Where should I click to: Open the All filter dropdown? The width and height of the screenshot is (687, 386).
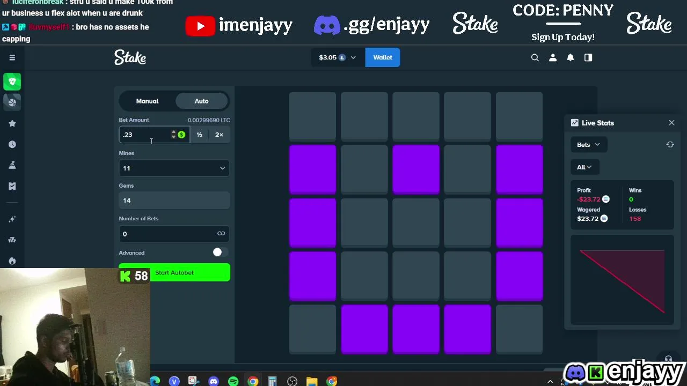(x=584, y=167)
